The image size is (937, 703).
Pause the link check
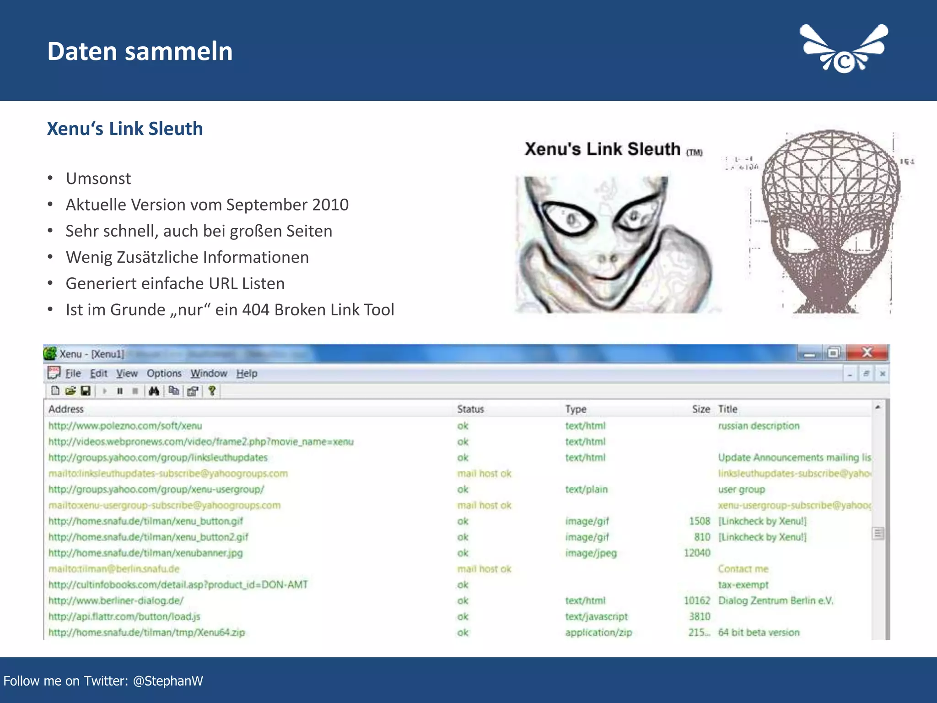click(x=120, y=391)
